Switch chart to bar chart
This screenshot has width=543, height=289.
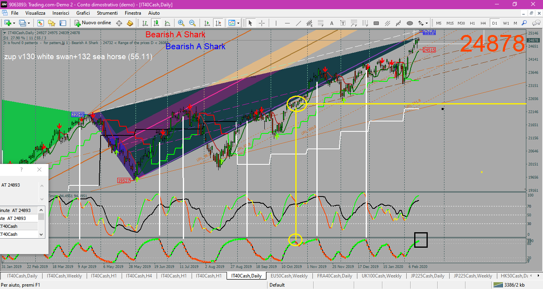(x=145, y=23)
